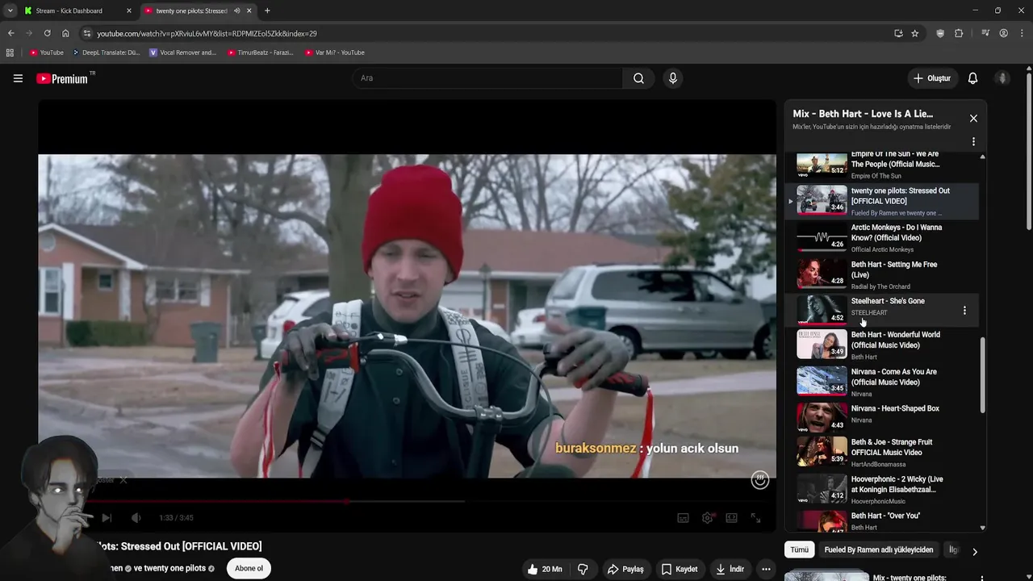Seek on the red video progress bar
1033x581 pixels.
[407, 502]
